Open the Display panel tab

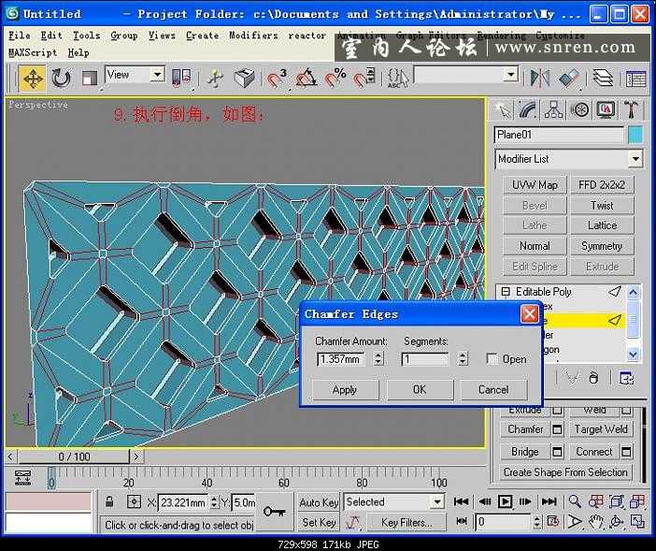point(606,110)
